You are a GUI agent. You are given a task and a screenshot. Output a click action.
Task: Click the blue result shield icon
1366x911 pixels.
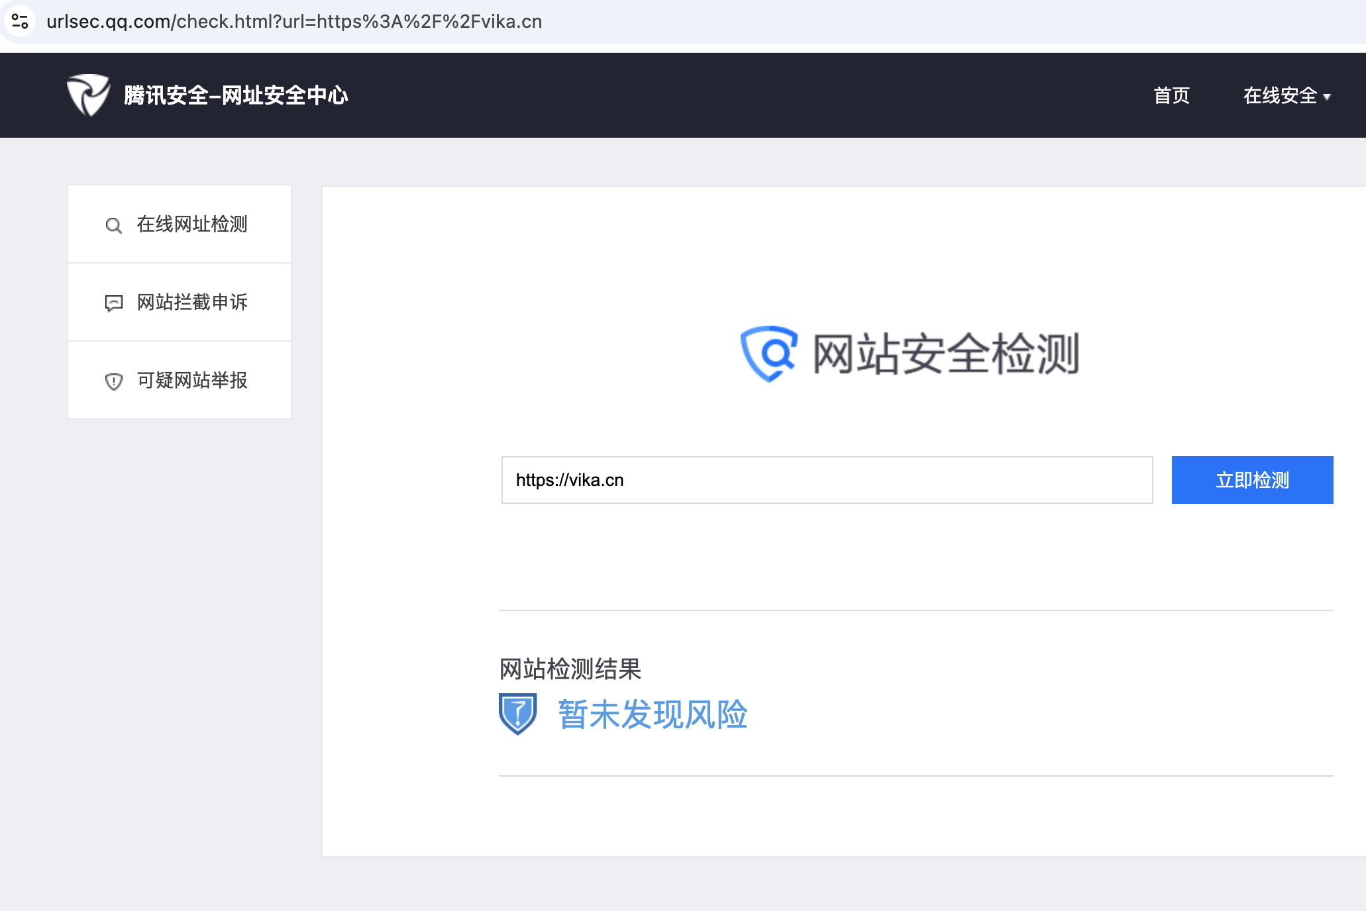point(517,714)
